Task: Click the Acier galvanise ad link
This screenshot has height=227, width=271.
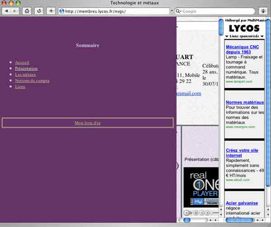Action: point(242,203)
